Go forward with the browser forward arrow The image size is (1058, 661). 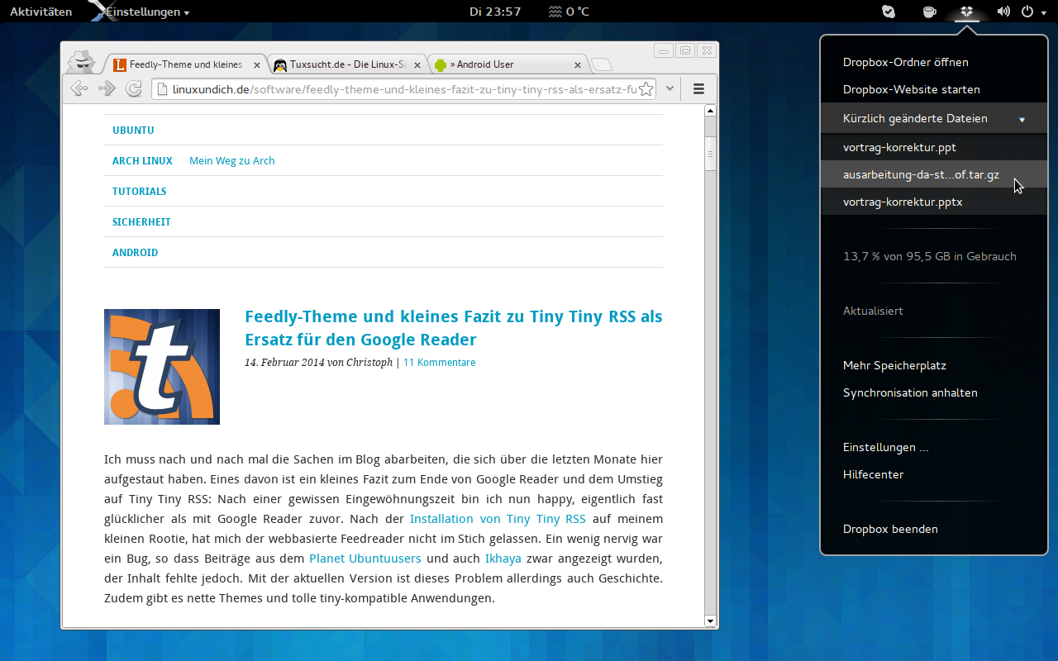coord(107,88)
